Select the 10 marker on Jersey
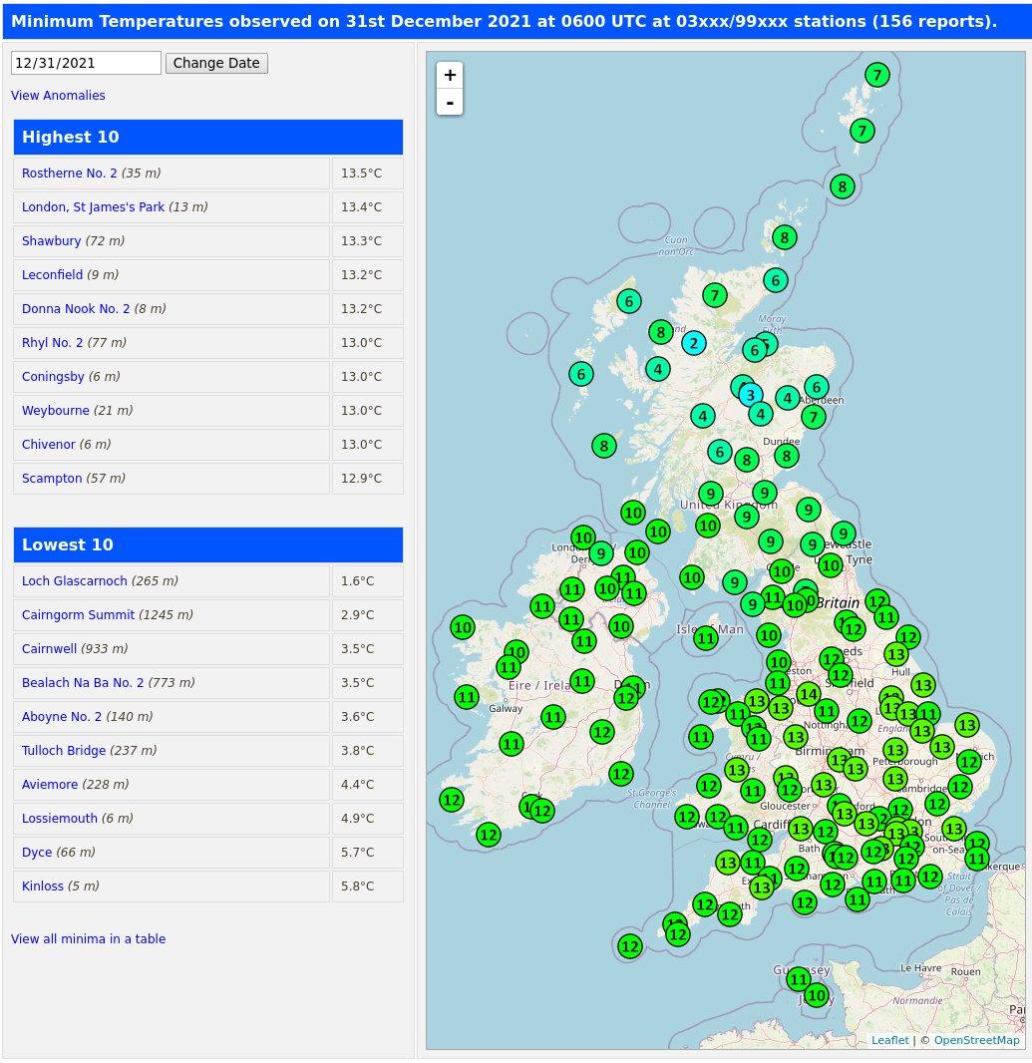 click(x=817, y=995)
